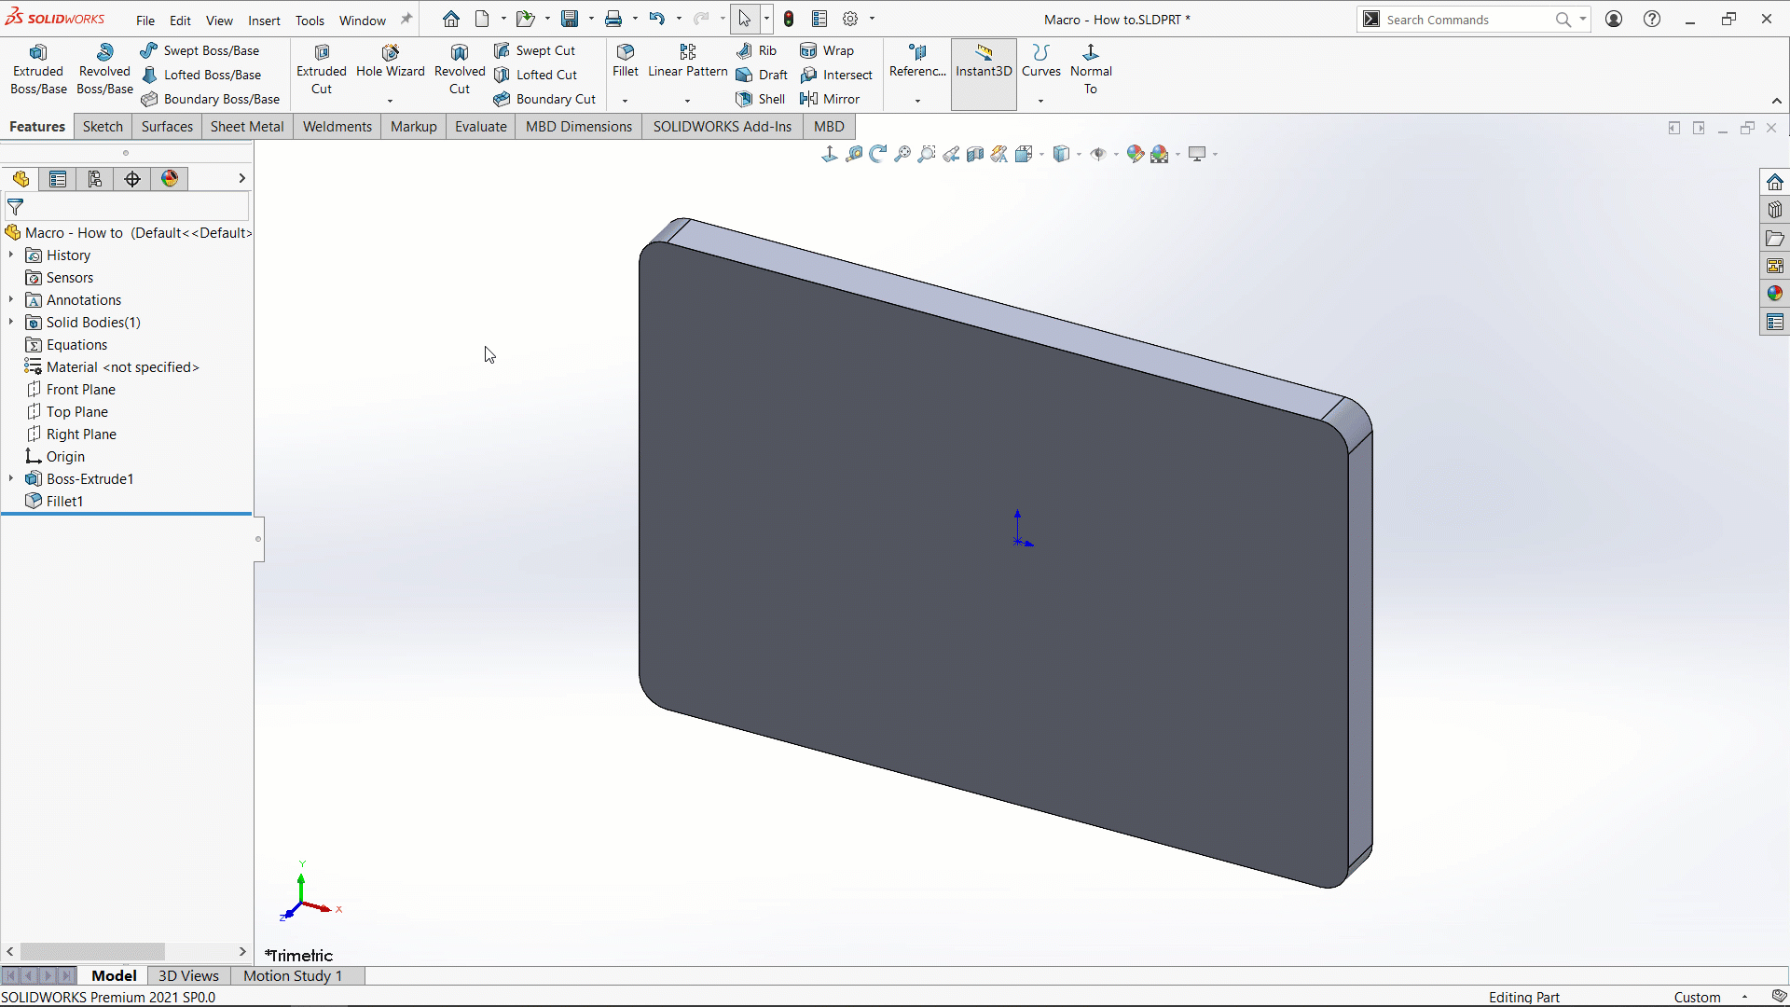Switch to the Sketch tab

click(103, 126)
